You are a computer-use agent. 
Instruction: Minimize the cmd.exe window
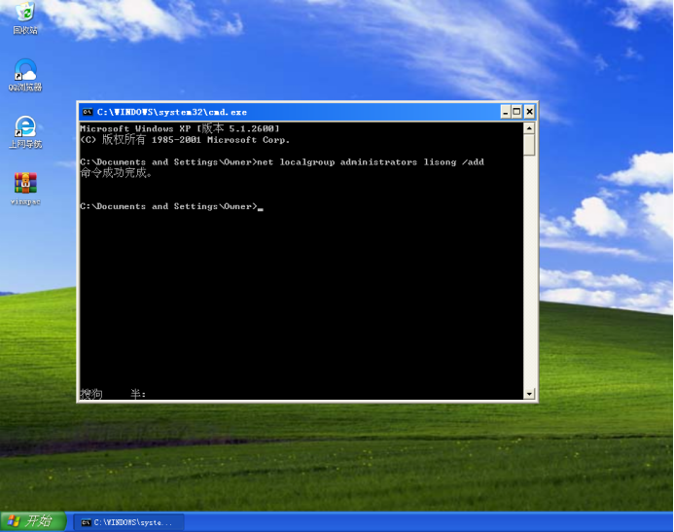tap(506, 112)
